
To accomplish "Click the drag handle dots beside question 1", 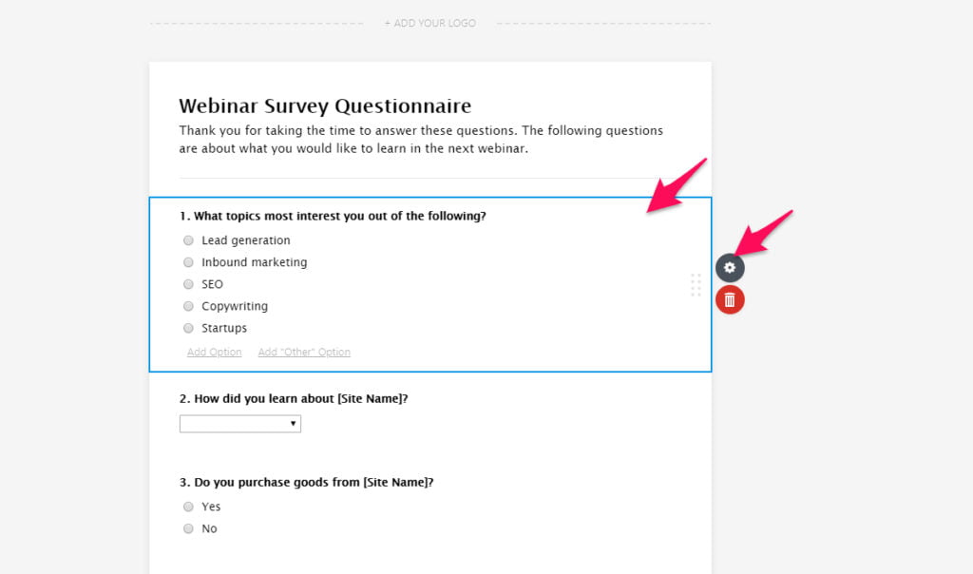I will pos(696,285).
